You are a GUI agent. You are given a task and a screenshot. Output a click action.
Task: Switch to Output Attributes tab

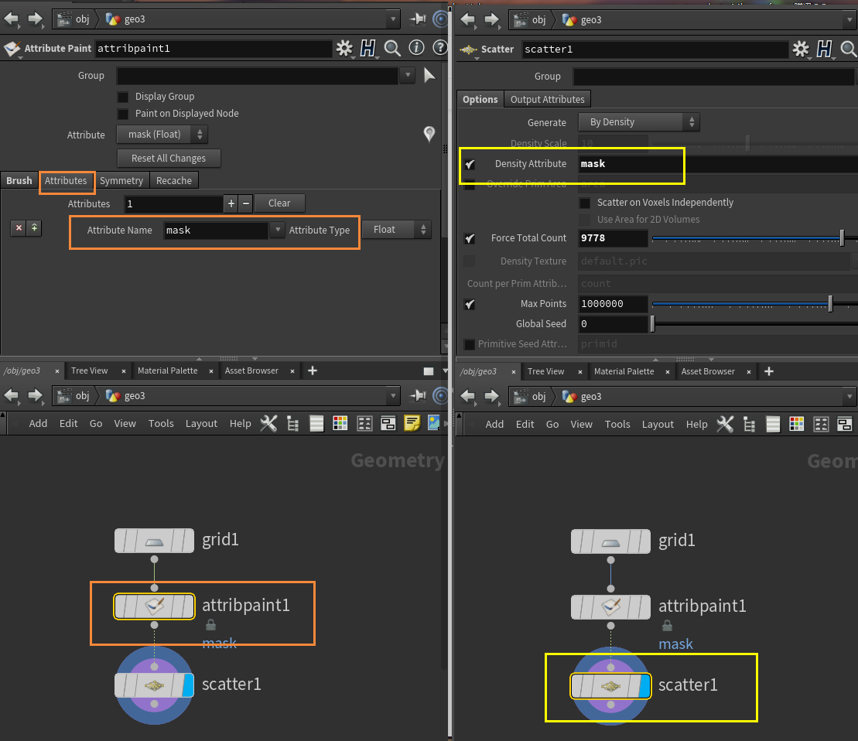click(547, 100)
